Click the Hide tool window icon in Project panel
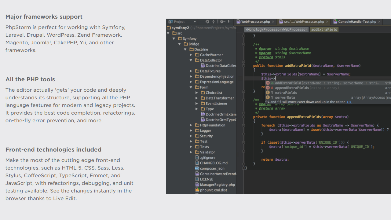 tap(229, 22)
